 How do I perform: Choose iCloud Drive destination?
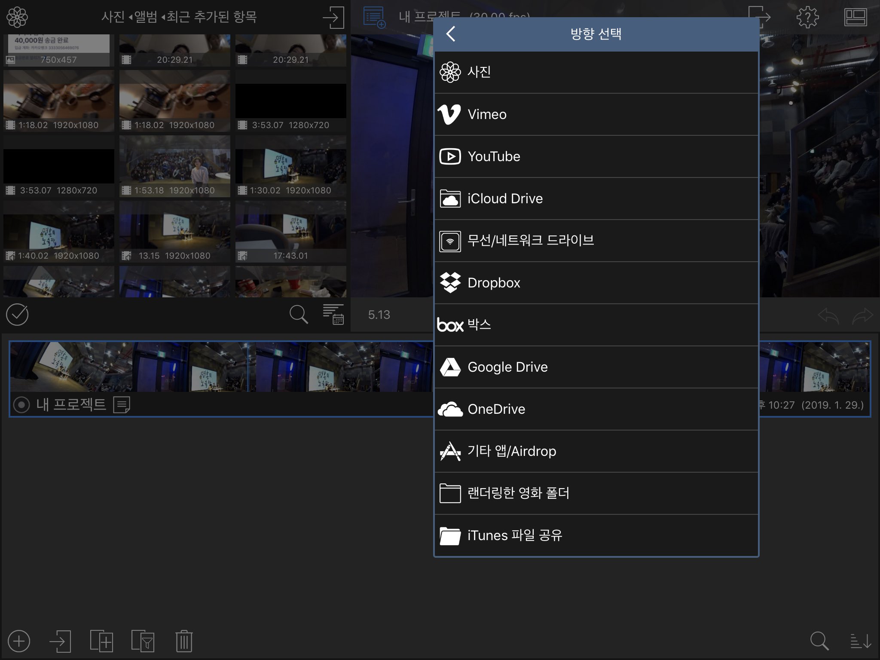tap(596, 199)
